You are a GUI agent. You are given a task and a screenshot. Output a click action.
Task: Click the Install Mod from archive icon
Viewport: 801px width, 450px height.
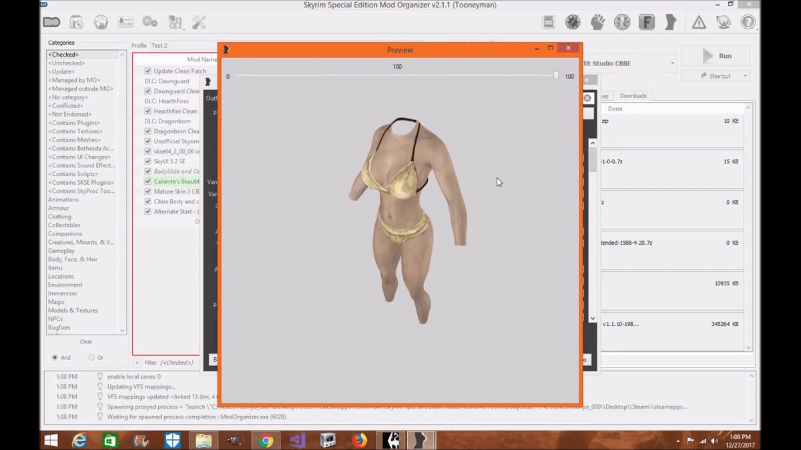tap(76, 23)
